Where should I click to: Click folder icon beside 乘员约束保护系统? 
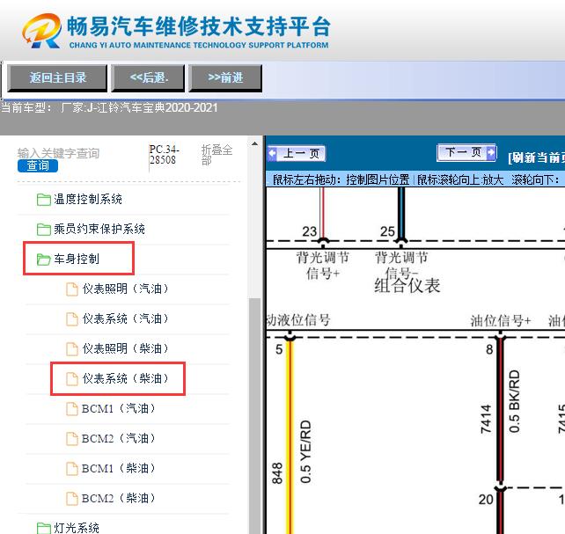click(44, 230)
